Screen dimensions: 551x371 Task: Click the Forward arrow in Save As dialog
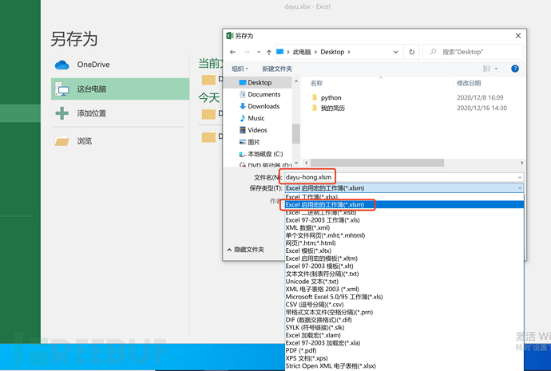pyautogui.click(x=247, y=52)
